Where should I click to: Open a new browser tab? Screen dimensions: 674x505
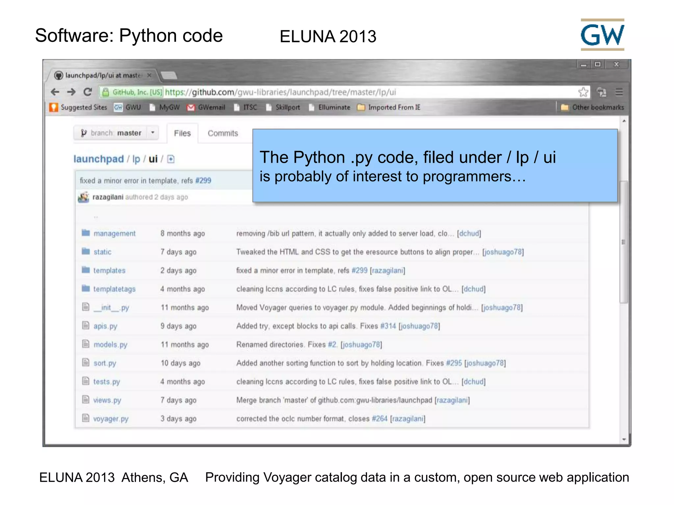point(169,76)
